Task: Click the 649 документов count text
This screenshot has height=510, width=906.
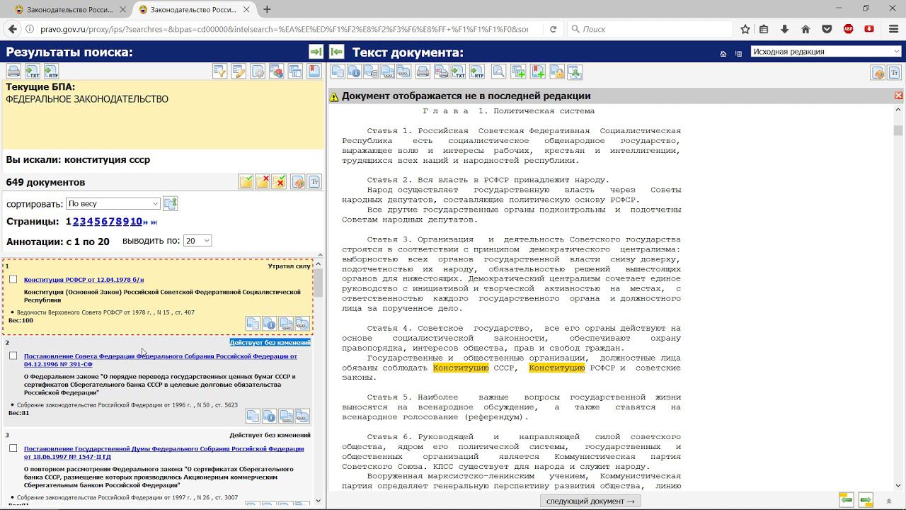Action: tap(45, 182)
